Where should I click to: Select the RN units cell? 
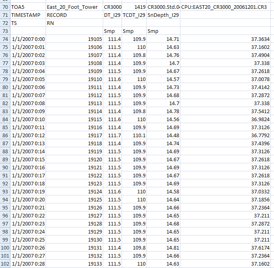click(50, 23)
